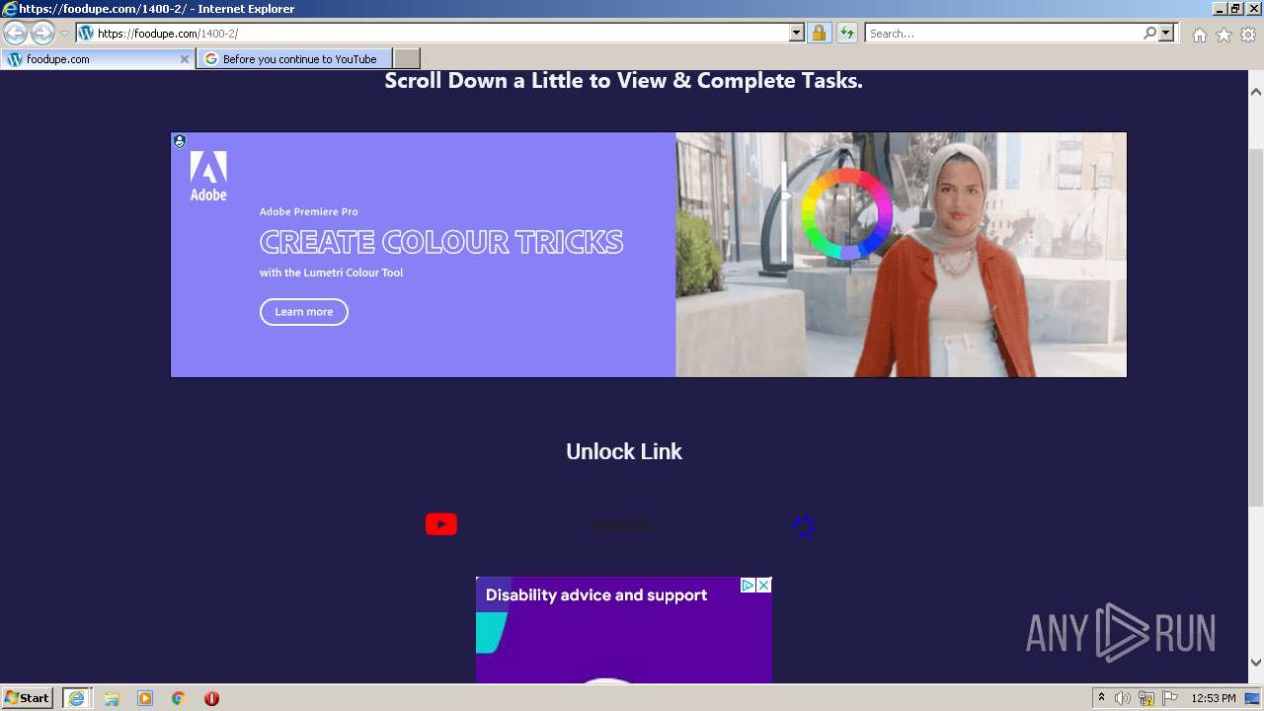The image size is (1264, 711).
Task: Expand the address bar autocomplete dropdown
Action: (797, 33)
